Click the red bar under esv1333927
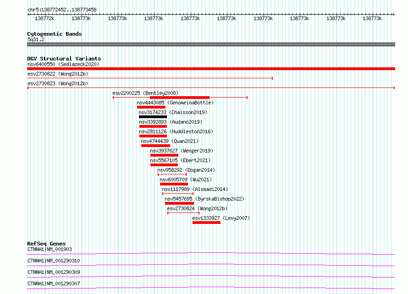 click(207, 223)
